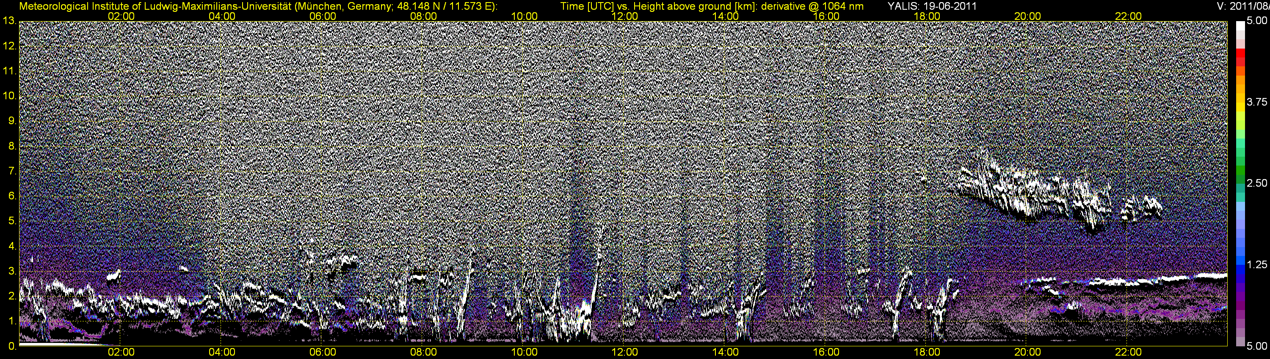Image resolution: width=1270 pixels, height=359 pixels.
Task: Click the 08:00 label on the bottom time axis
Action: coord(423,352)
